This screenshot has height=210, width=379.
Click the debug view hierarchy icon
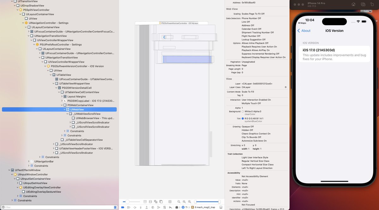click(153, 207)
